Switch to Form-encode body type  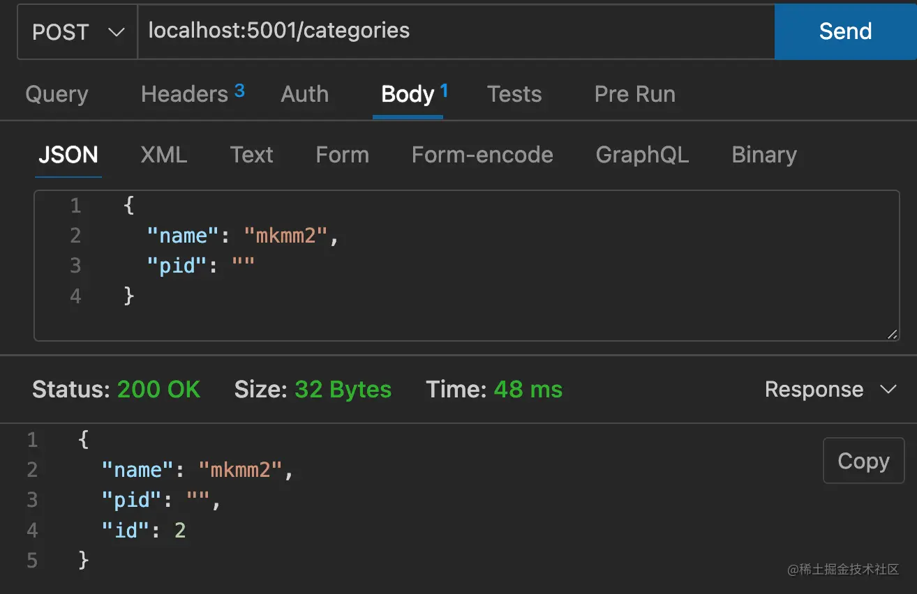(482, 155)
